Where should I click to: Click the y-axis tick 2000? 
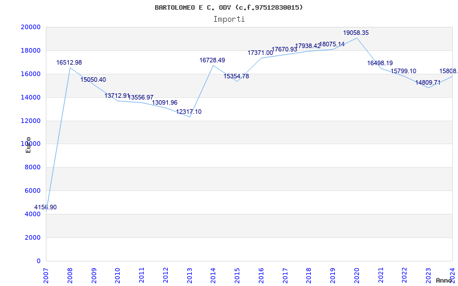click(x=32, y=237)
